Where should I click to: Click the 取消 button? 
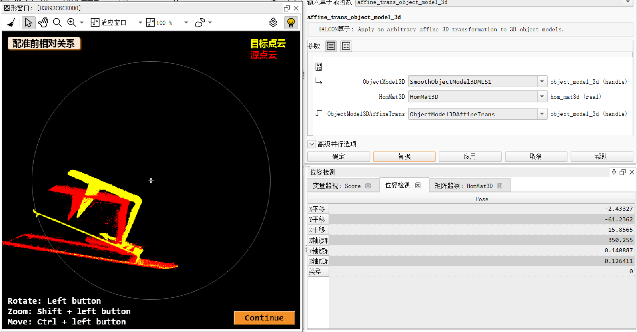[536, 157]
